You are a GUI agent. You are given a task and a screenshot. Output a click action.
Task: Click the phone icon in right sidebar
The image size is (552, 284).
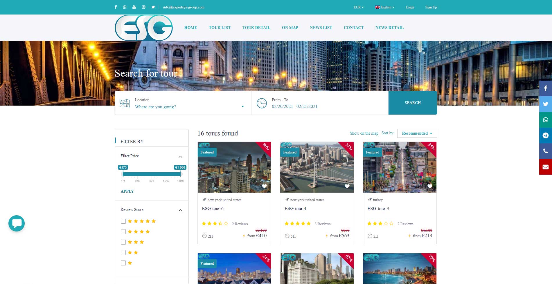(545, 151)
